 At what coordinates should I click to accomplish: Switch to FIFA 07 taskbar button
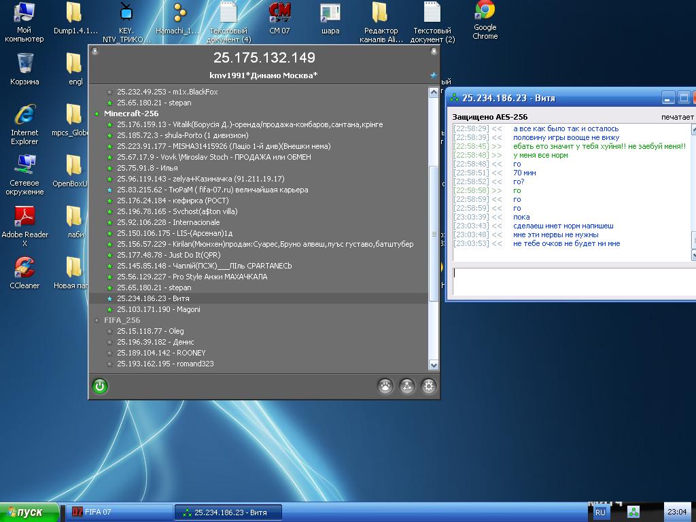pos(118,512)
